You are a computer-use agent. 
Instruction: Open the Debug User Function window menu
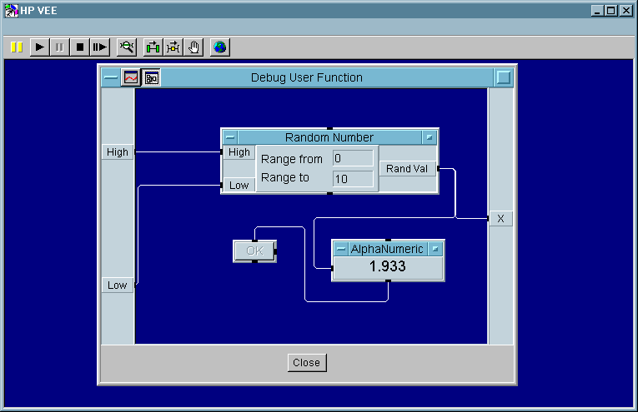pyautogui.click(x=111, y=77)
